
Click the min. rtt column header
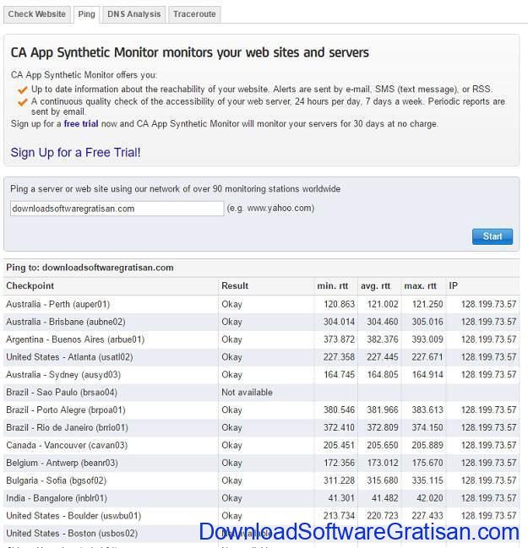click(x=332, y=286)
